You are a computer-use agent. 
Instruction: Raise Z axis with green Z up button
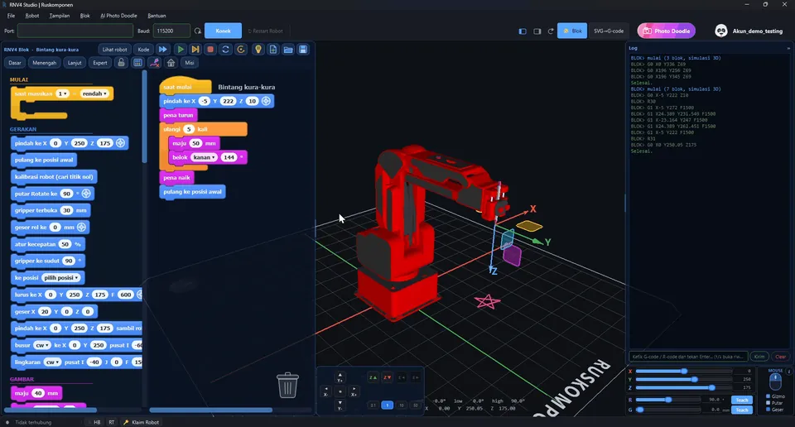(373, 378)
